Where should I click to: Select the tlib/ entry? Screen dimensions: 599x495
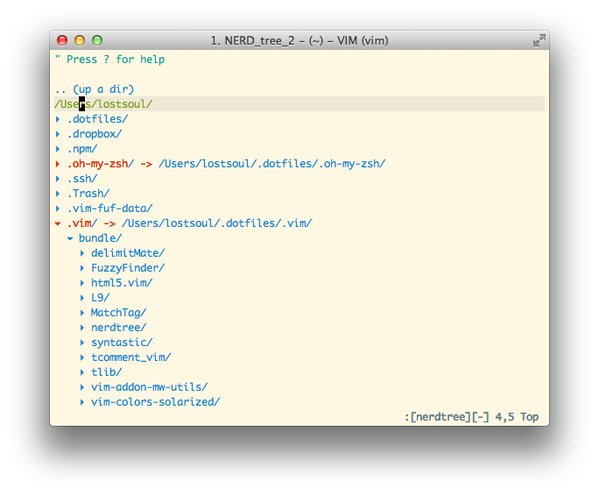click(107, 372)
